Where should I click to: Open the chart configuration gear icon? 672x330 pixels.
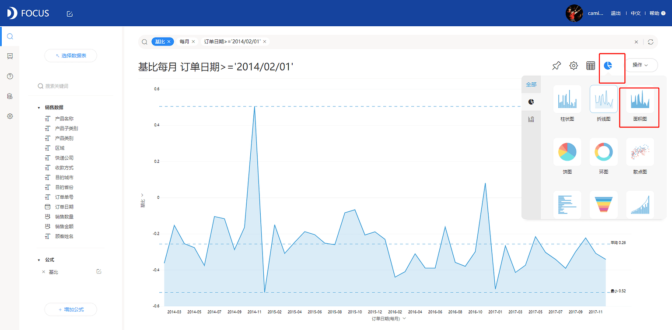click(573, 66)
